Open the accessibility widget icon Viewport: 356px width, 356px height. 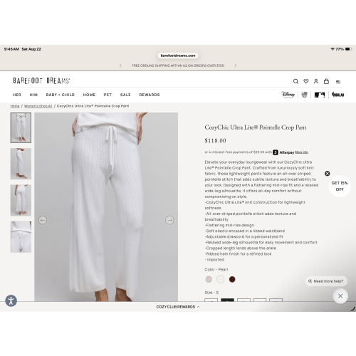tap(11, 300)
